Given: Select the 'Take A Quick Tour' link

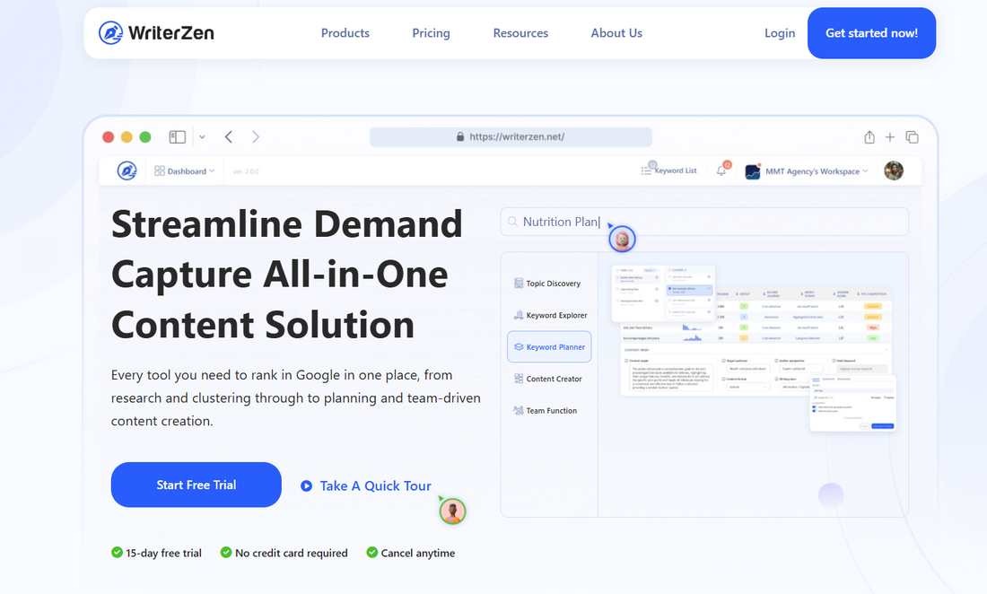Looking at the screenshot, I should (374, 485).
